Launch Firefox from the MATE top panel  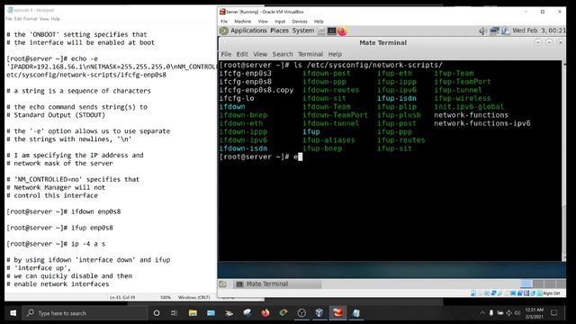(342, 31)
